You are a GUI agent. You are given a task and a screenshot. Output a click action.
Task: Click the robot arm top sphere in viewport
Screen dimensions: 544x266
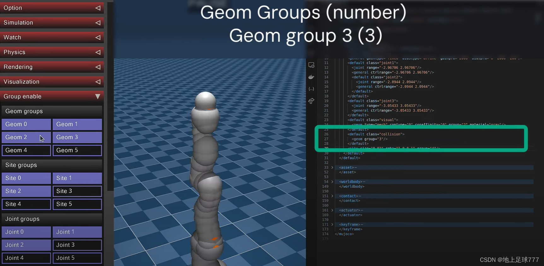coord(206,100)
